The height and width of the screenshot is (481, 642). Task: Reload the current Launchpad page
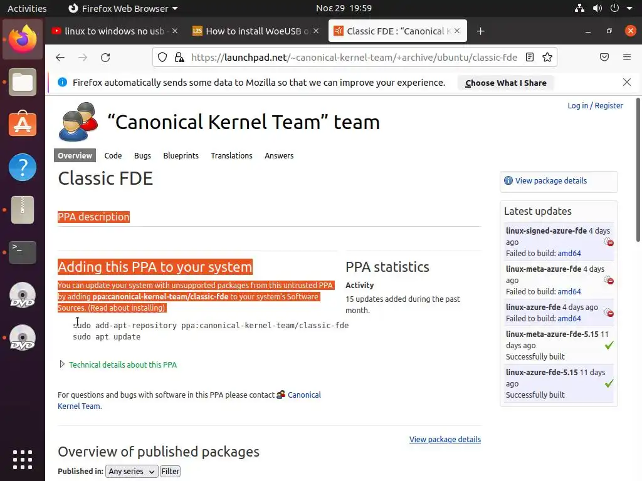pos(105,57)
